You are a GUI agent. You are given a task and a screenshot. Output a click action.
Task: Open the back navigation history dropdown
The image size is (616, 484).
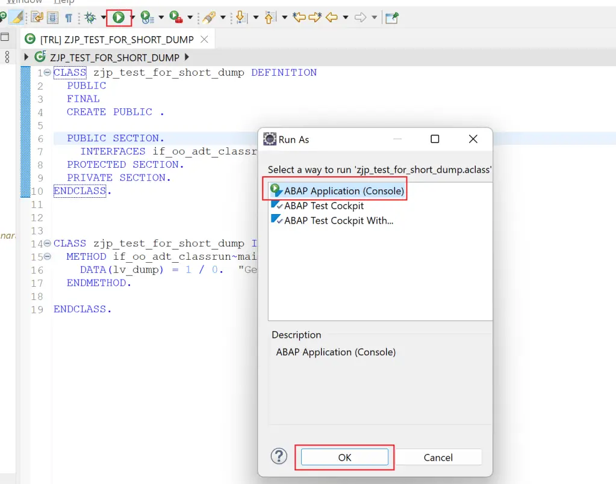(345, 18)
